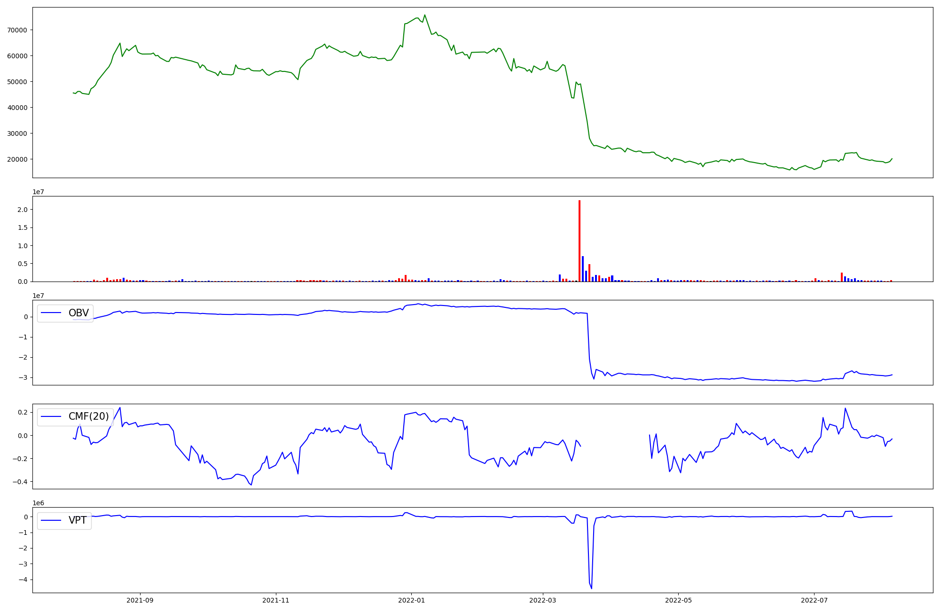
Task: Click the −0.4 tick on CMF axis
Action: [21, 482]
